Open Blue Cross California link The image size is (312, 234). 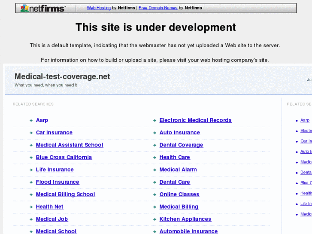[64, 157]
